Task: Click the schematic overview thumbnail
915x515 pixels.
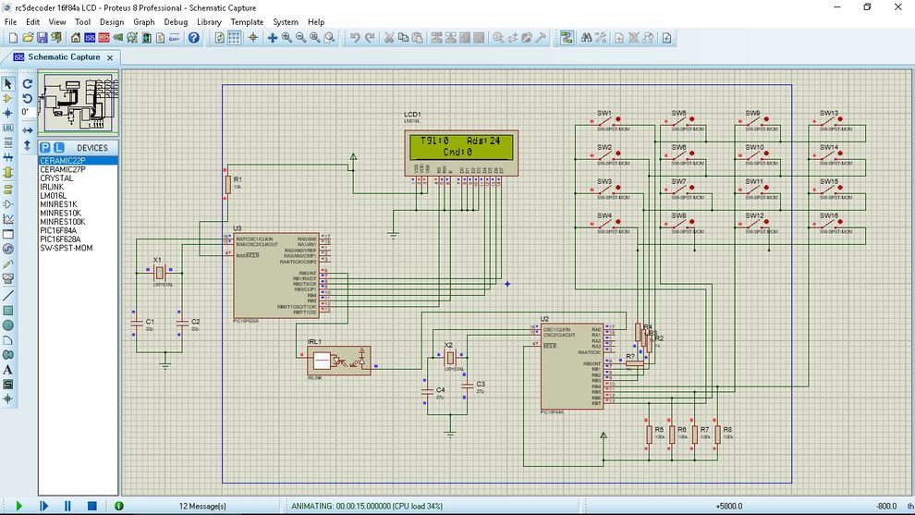Action: 79,104
